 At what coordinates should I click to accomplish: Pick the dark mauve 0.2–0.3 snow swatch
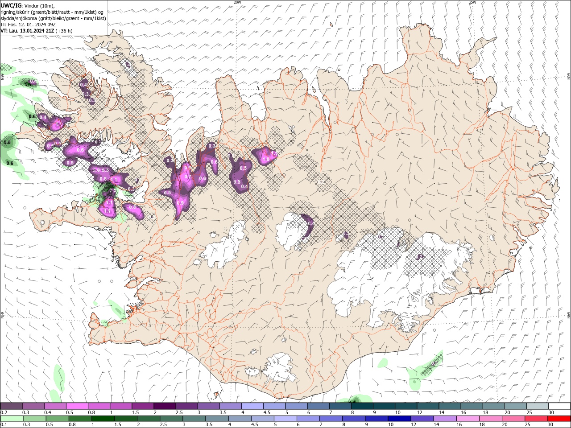pyautogui.click(x=11, y=406)
